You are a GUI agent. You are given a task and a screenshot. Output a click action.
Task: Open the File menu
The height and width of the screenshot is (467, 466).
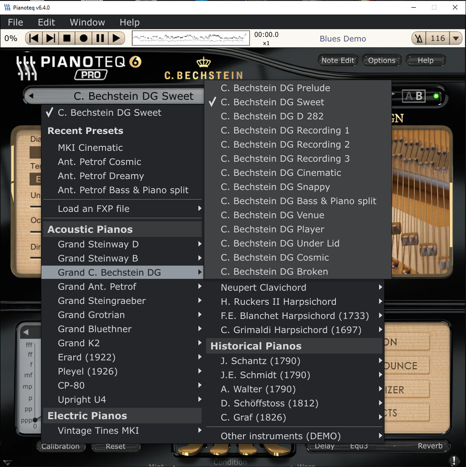click(16, 22)
